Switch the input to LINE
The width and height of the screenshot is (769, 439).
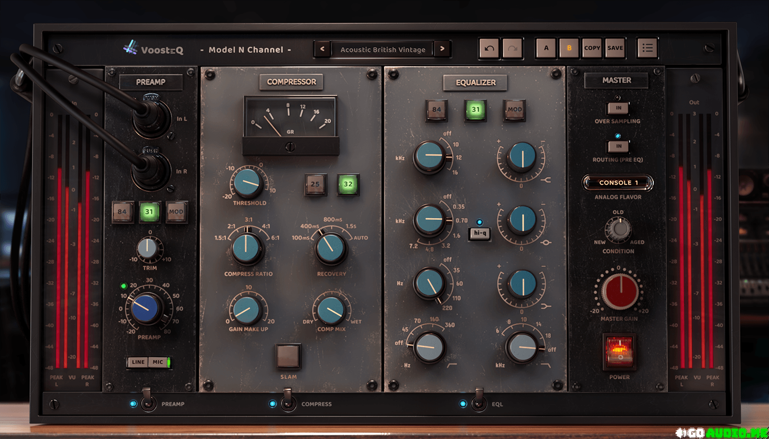click(x=138, y=362)
